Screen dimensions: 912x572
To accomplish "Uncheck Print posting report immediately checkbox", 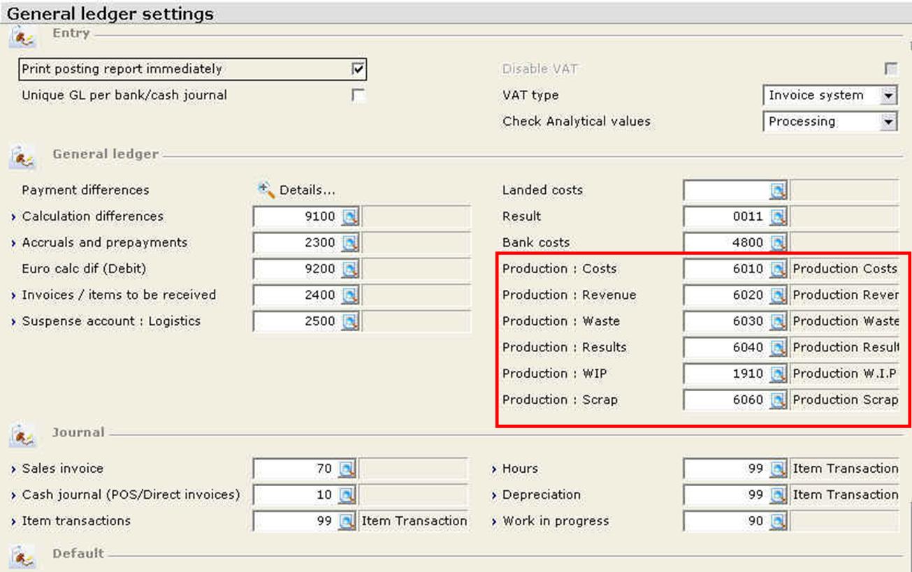I will [358, 69].
